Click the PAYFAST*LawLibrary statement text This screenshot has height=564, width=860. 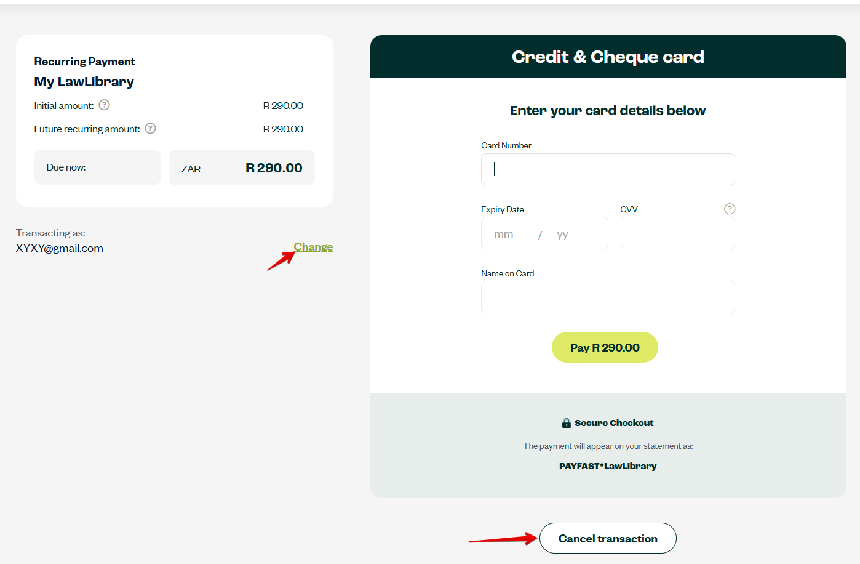(x=608, y=466)
